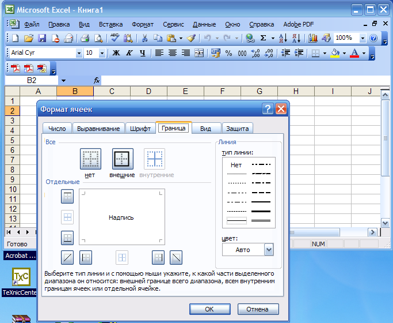Run spell check with the ABC icon
393x323 pixels.
(115, 38)
